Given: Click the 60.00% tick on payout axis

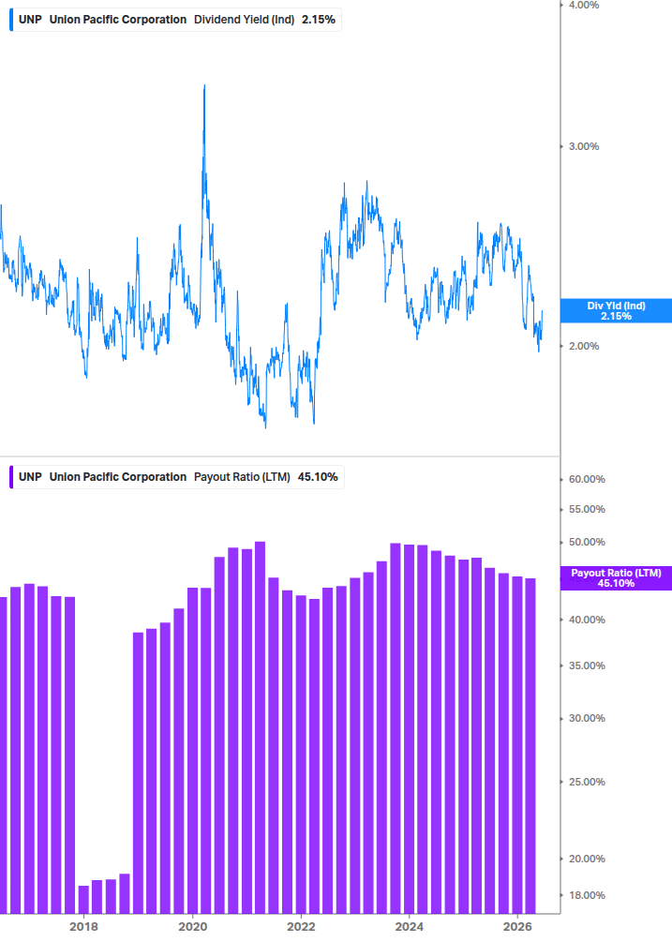Looking at the screenshot, I should tap(587, 479).
